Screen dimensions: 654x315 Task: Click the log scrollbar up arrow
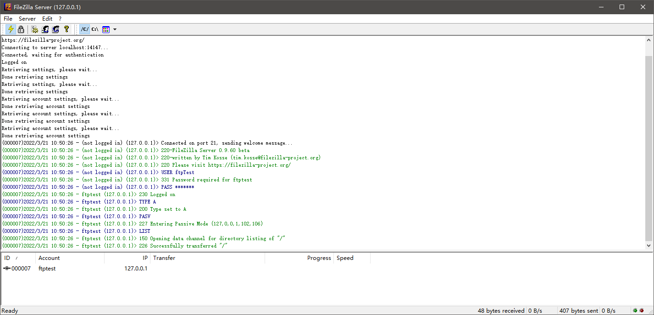click(648, 40)
